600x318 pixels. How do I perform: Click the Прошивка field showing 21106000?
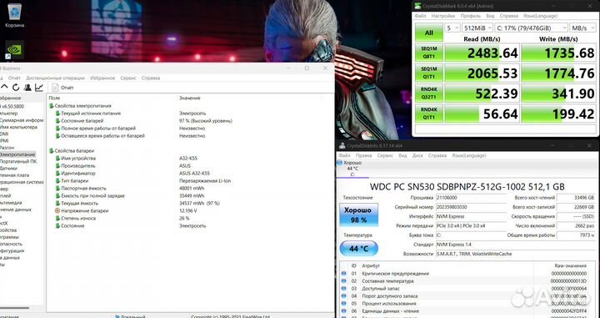(471, 198)
